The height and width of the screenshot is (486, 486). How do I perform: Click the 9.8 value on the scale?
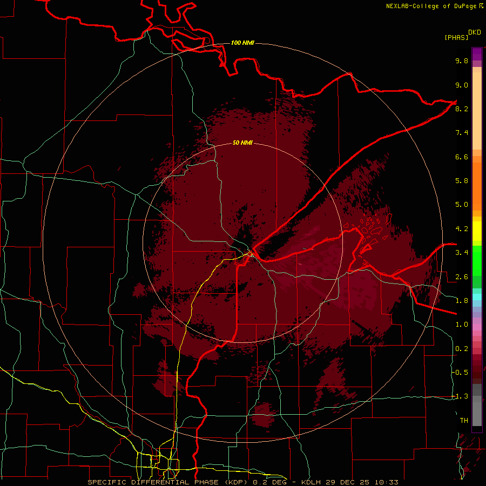[462, 60]
